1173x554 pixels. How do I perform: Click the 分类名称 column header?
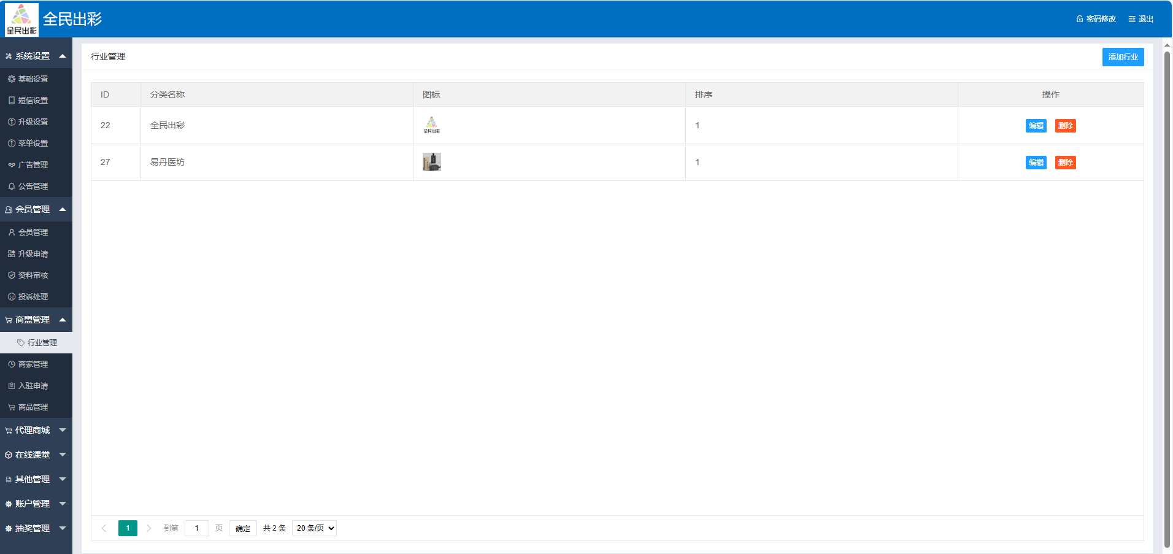click(277, 94)
